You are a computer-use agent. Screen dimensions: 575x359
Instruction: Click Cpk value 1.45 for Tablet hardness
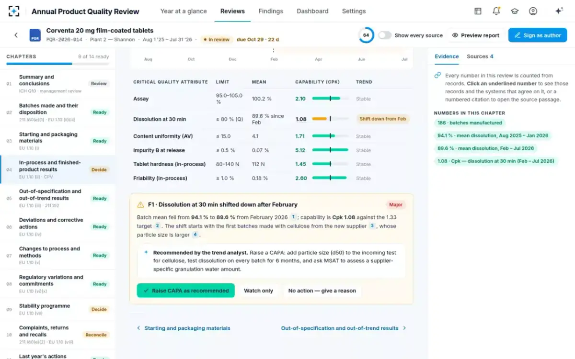[x=300, y=164]
